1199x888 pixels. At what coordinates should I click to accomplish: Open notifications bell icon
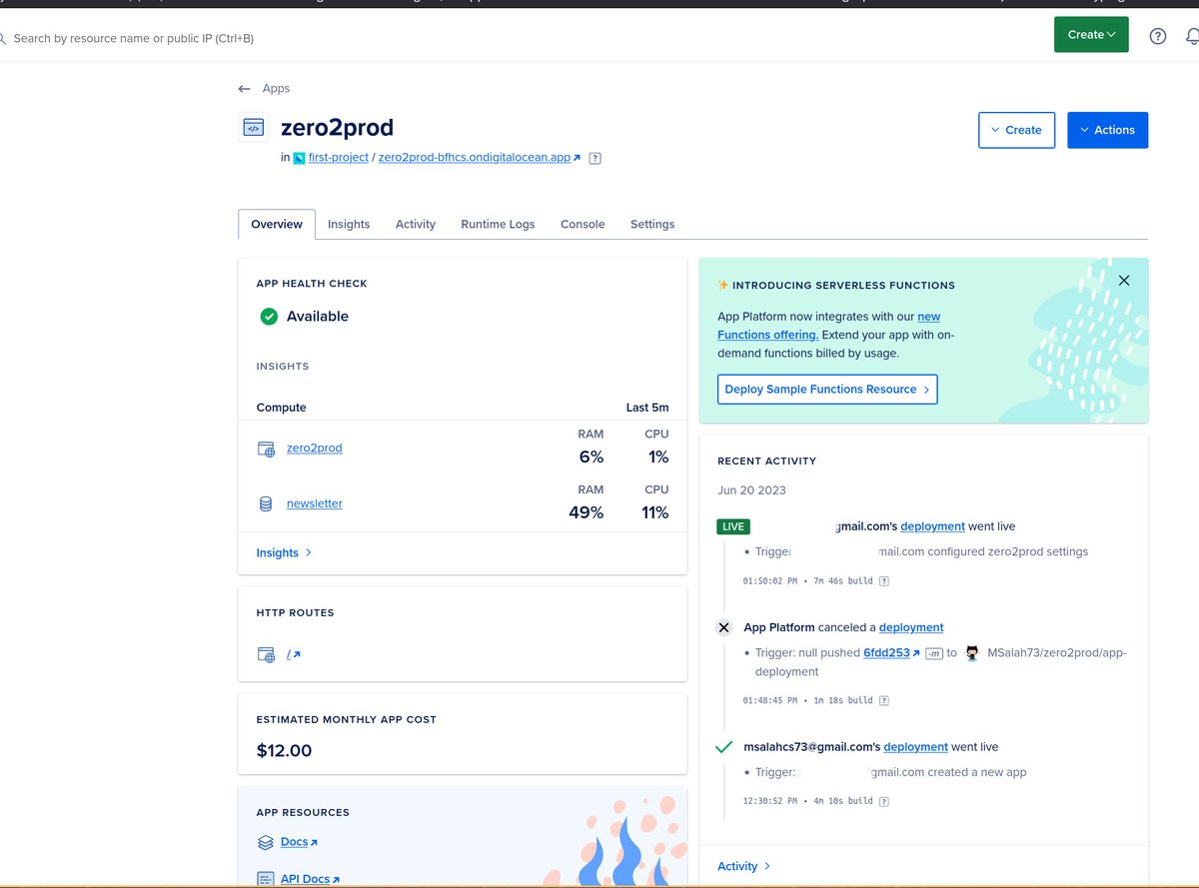coord(1192,36)
